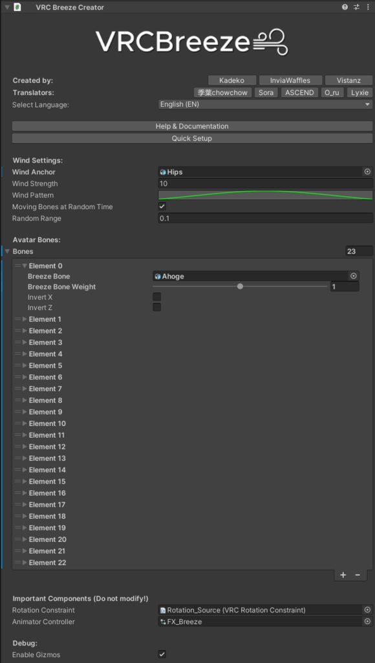
Task: Click the Kadeko creator button
Action: 232,80
